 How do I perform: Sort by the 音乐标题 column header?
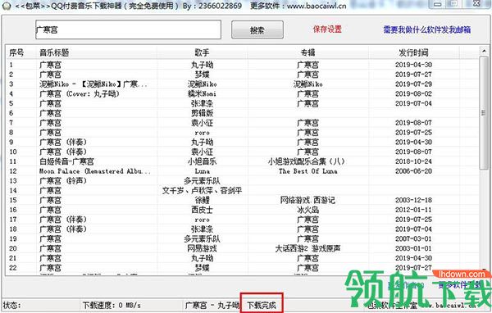[x=54, y=52]
